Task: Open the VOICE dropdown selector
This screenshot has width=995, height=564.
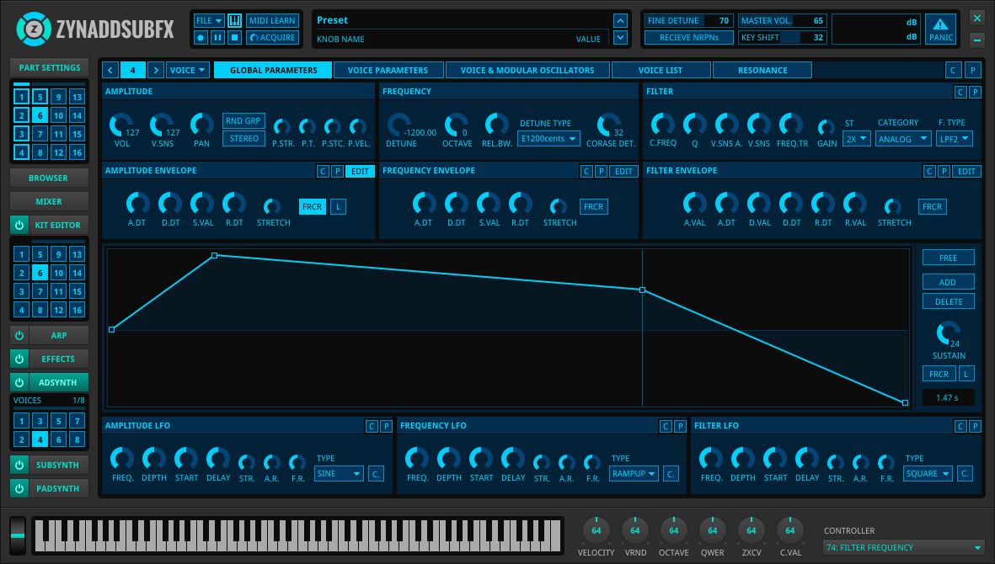Action: [x=188, y=70]
